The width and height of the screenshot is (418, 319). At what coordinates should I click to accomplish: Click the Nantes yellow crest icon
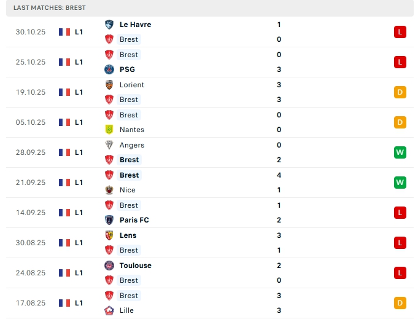coord(109,130)
